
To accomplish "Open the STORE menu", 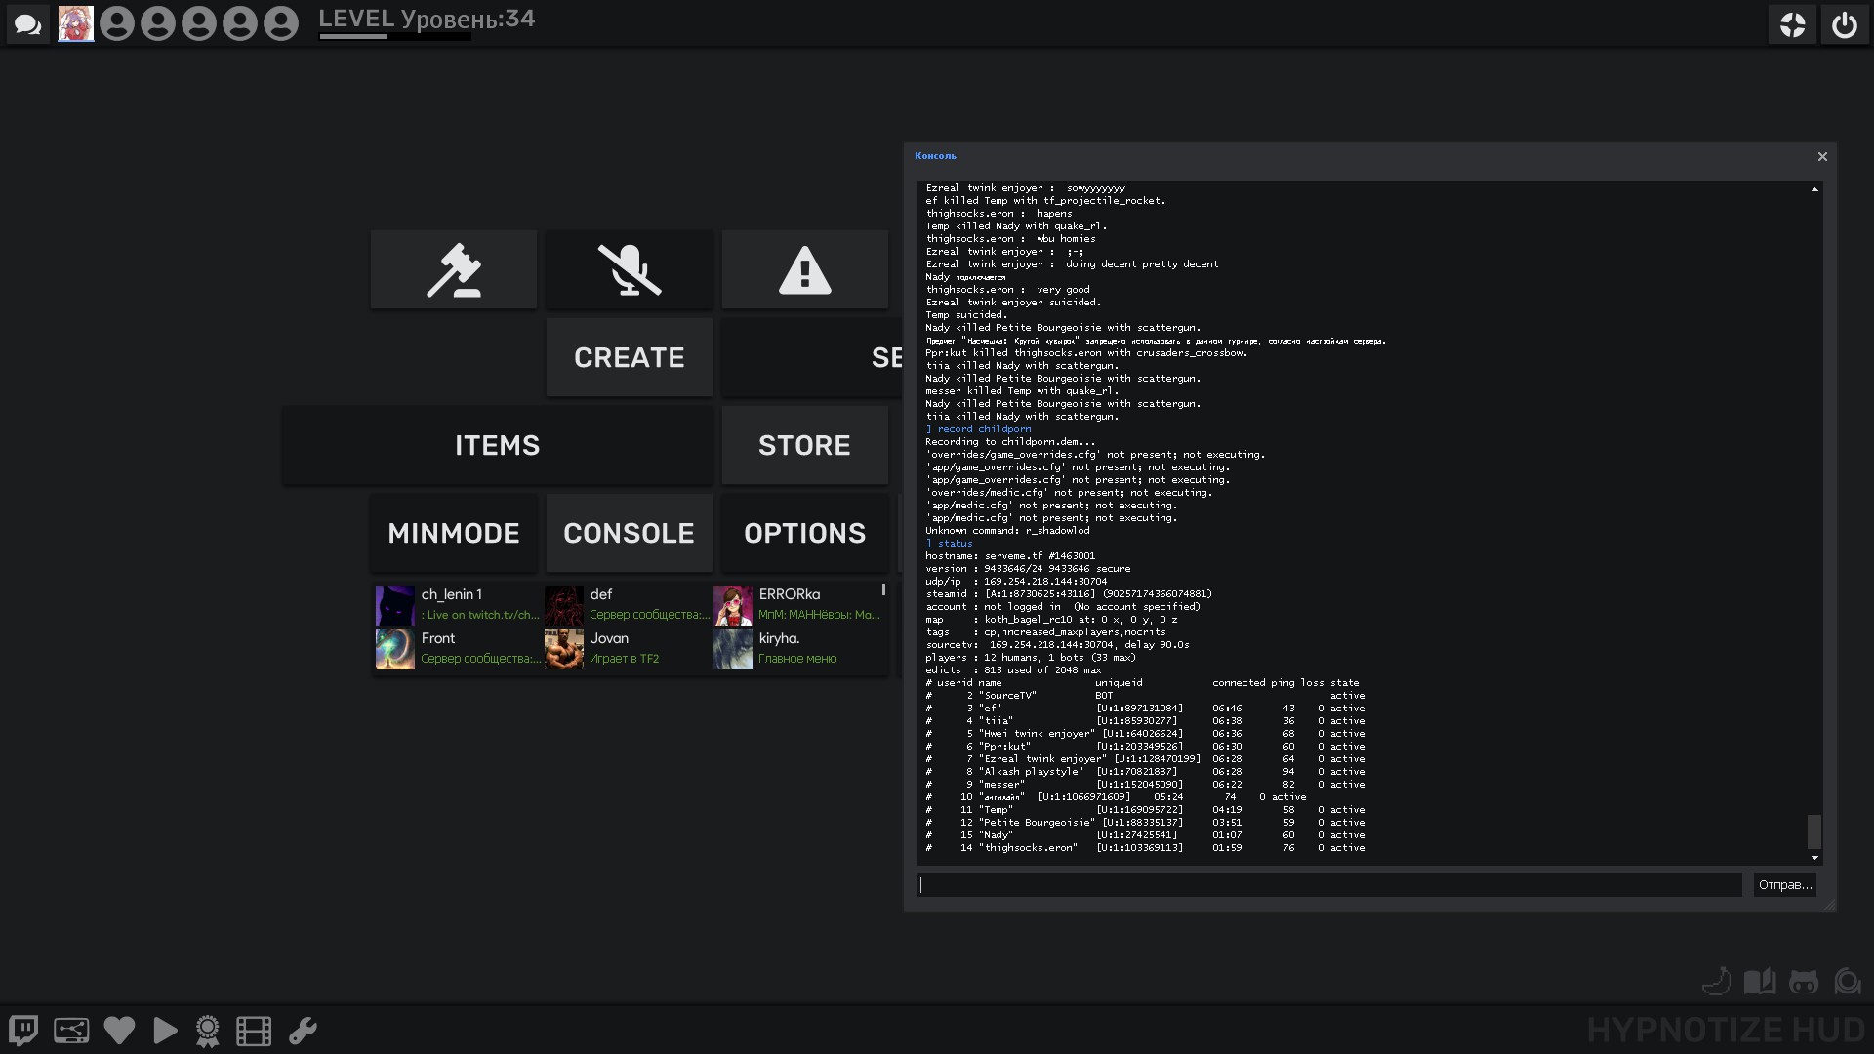I will (x=804, y=445).
